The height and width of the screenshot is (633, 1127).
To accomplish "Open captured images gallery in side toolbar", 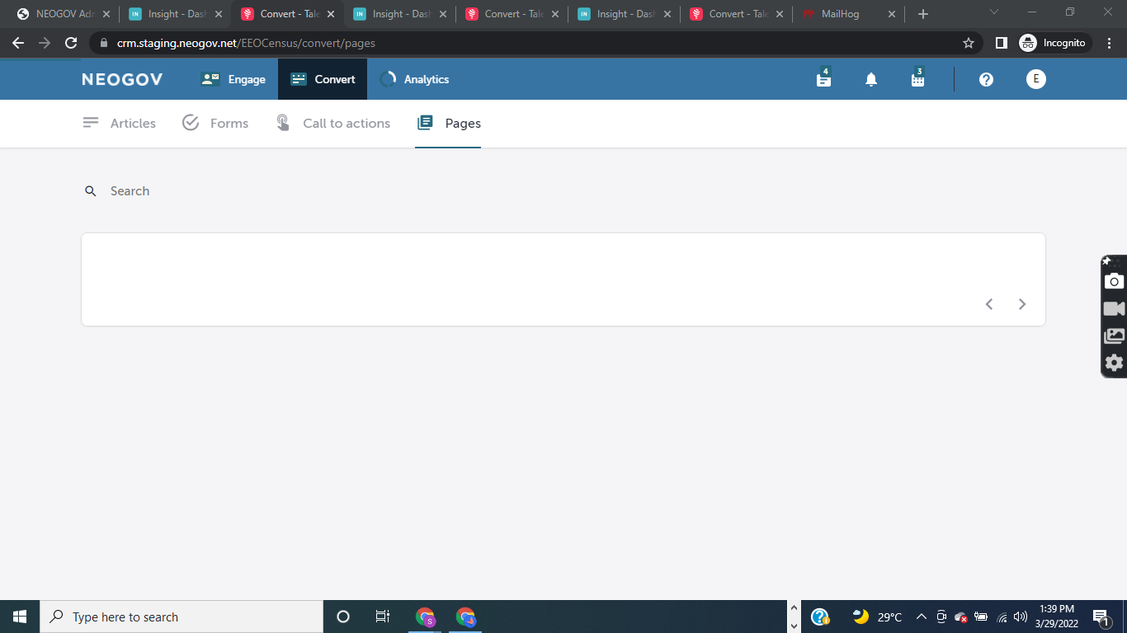I will click(x=1113, y=335).
